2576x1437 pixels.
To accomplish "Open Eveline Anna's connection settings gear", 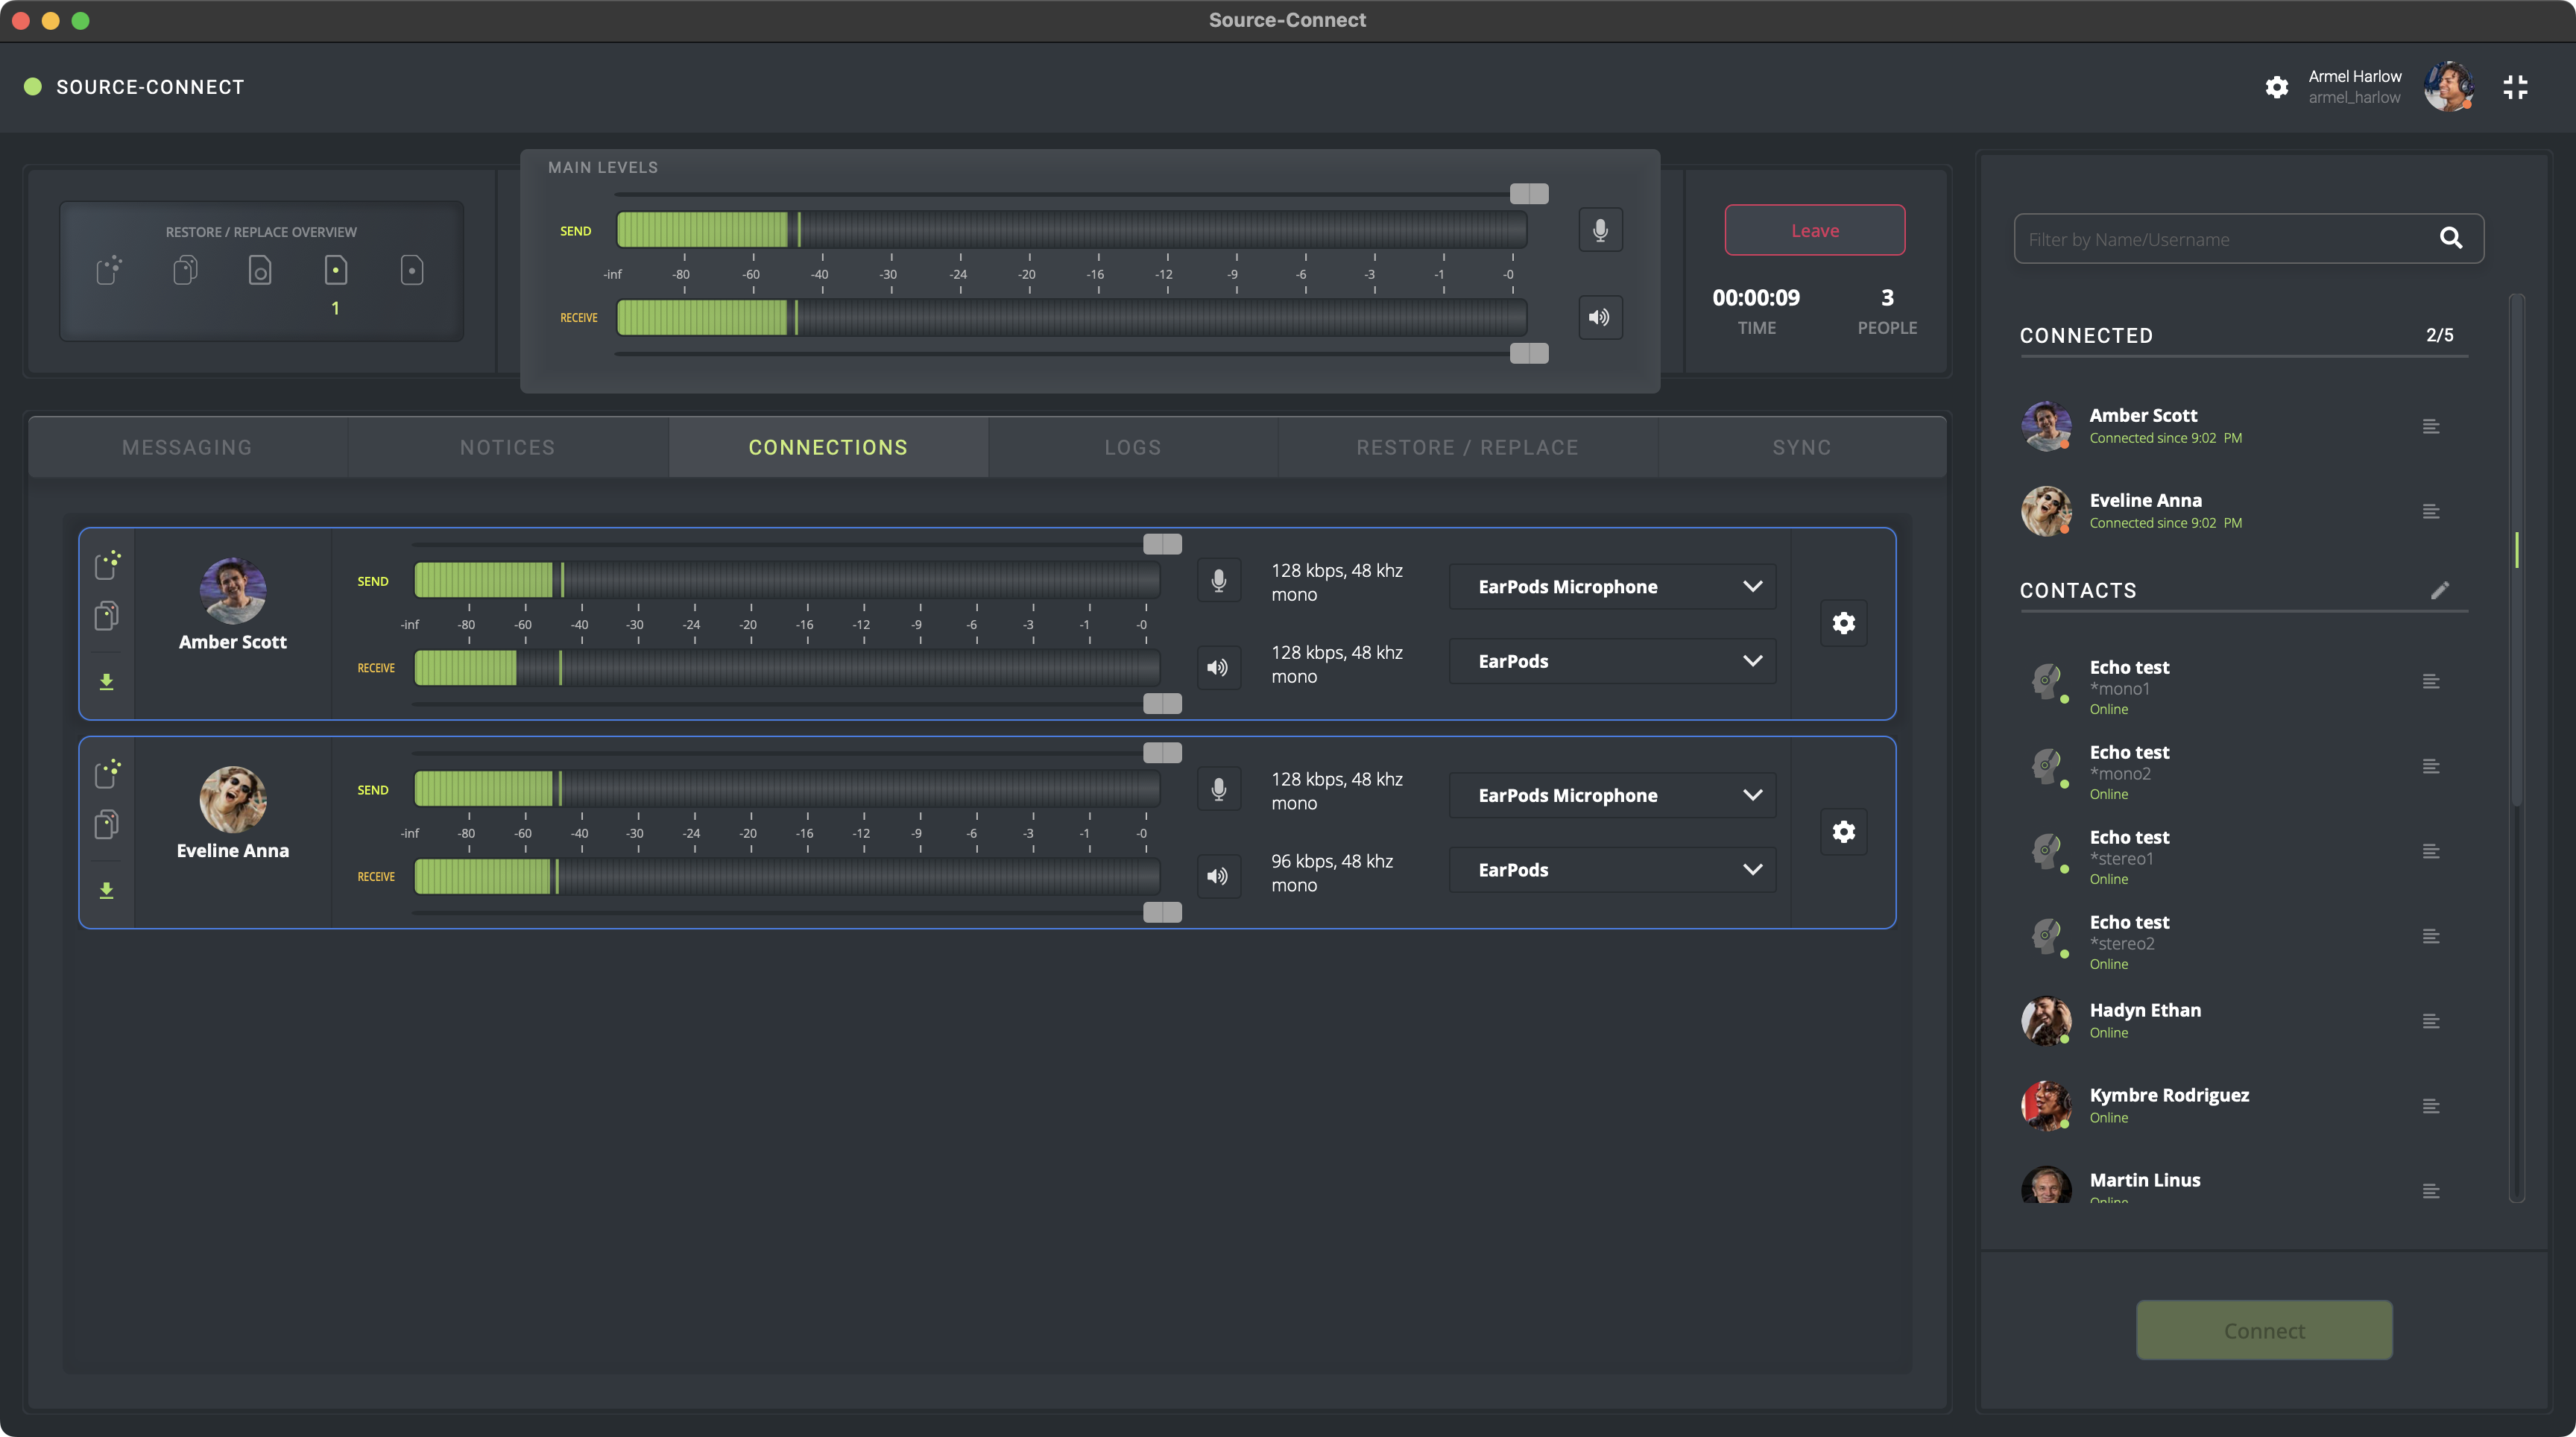I will (1843, 832).
